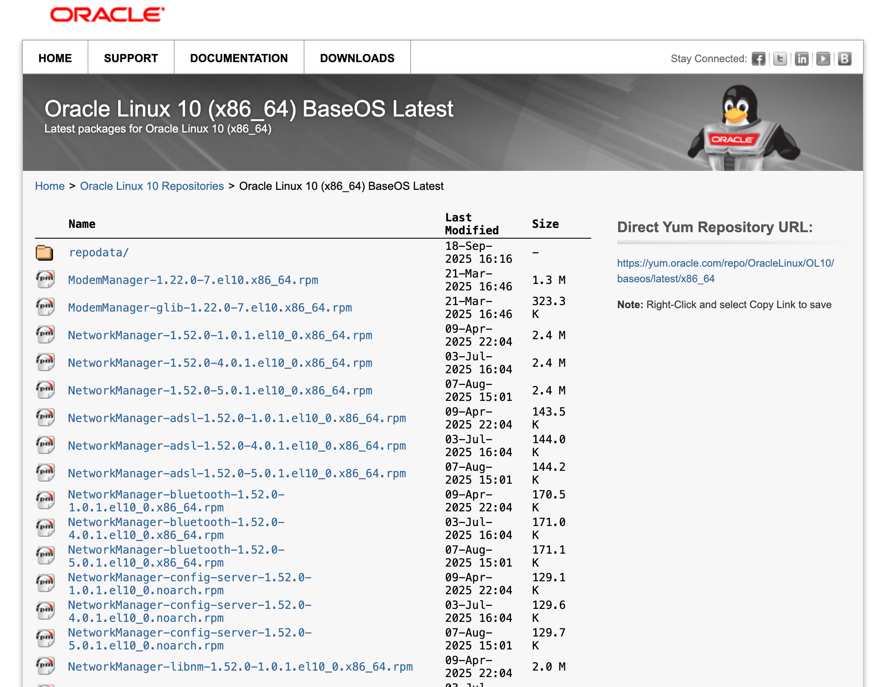Click the 'Direct Yum Repository URL:' heading

tap(715, 227)
